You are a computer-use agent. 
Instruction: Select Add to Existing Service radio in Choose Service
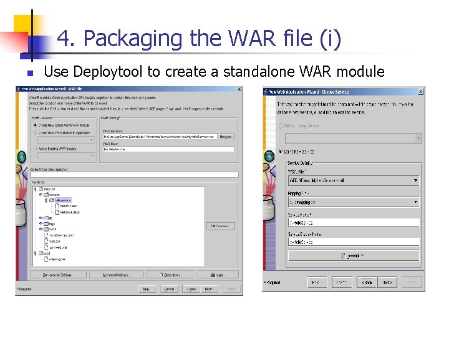tap(281, 125)
